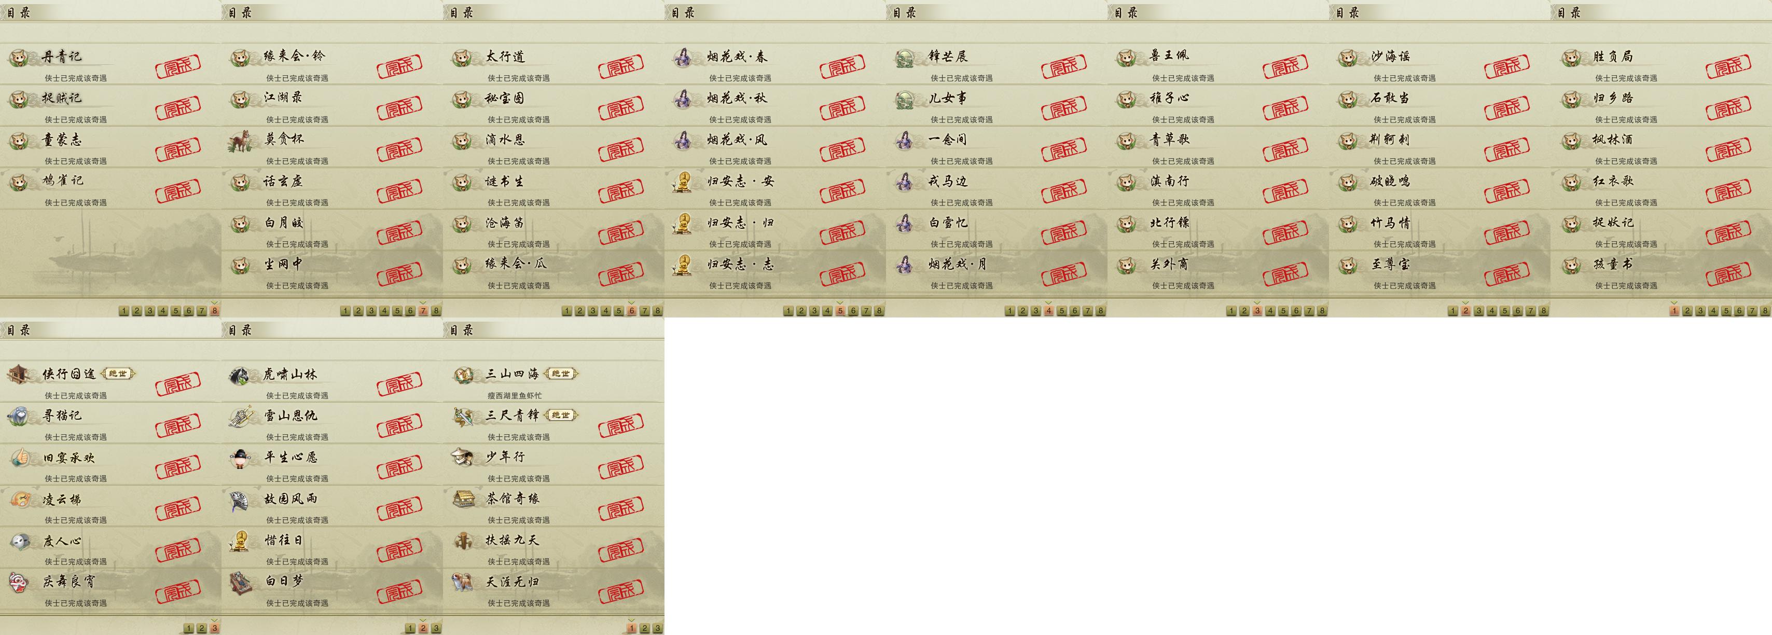
Task: Click the folding fan icon for 故园风雨
Action: pos(241,500)
